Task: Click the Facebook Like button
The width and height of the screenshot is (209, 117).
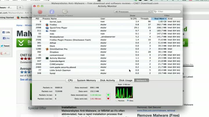Action: [6, 38]
